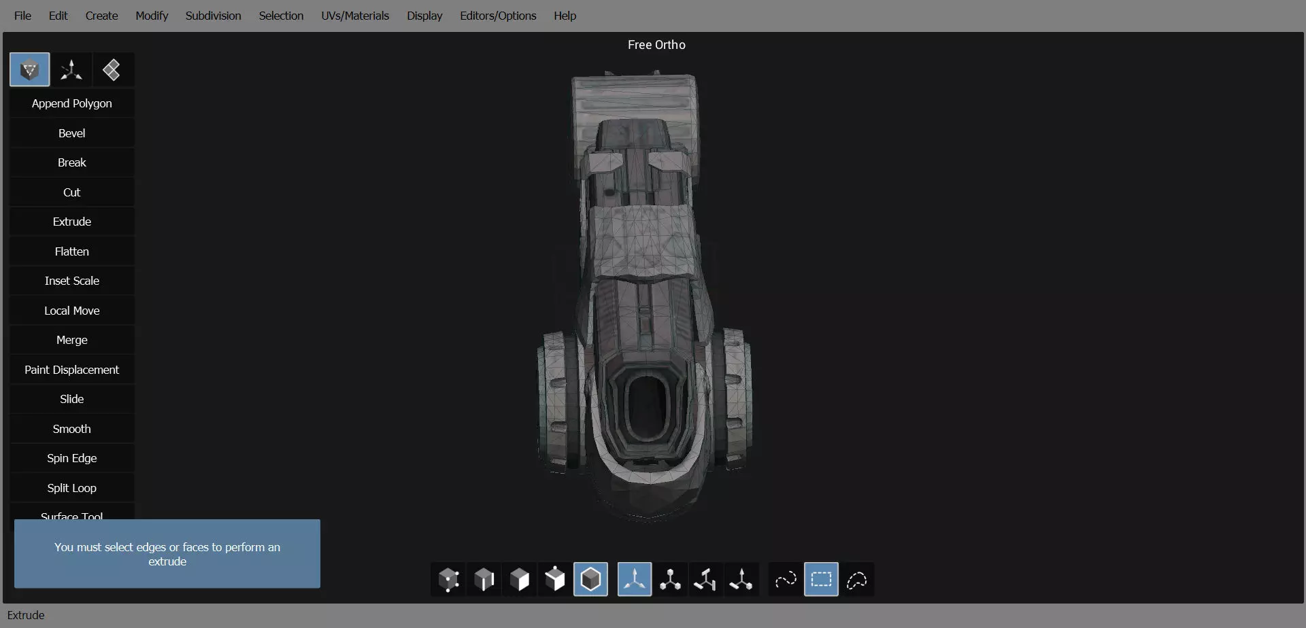Switch to edge selection mode cube icon

point(484,580)
